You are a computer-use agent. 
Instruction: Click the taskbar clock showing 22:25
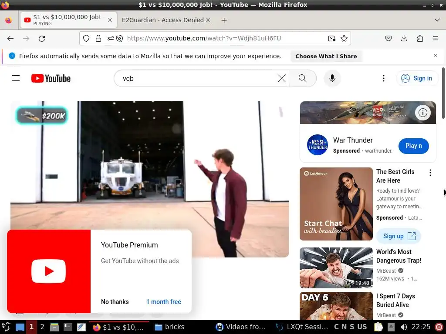click(x=421, y=327)
